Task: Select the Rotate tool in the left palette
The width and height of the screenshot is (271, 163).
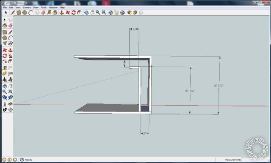Action: [5, 56]
